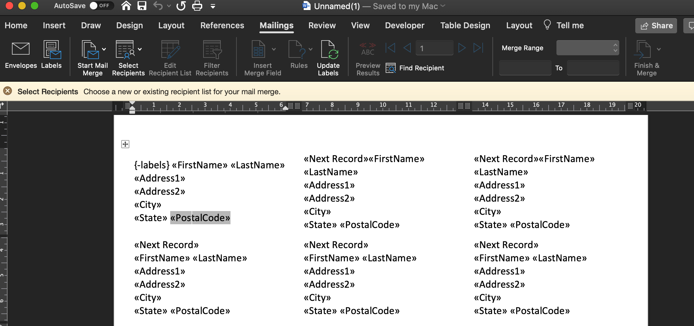Screen dimensions: 694x326
Task: Click the Find Recipient icon
Action: pyautogui.click(x=391, y=68)
